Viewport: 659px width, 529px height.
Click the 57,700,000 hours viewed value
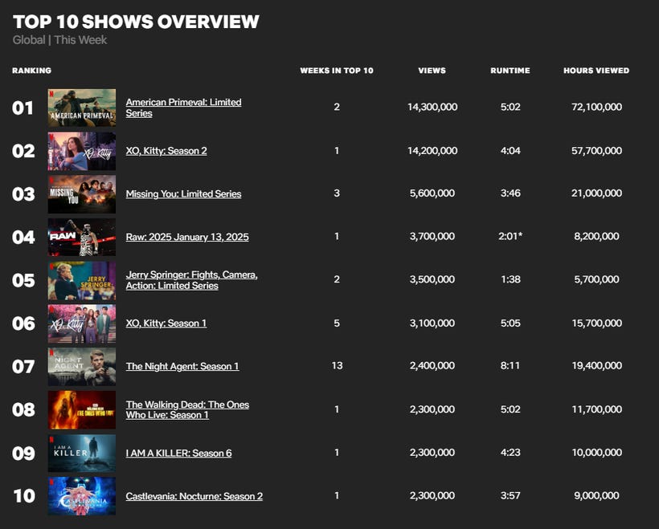(x=597, y=151)
